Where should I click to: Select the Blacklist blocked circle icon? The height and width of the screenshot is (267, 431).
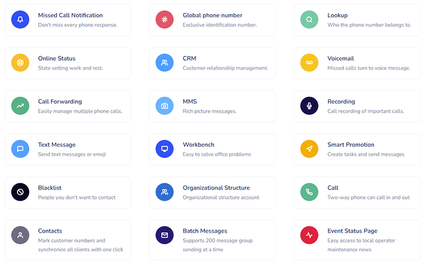coord(20,192)
